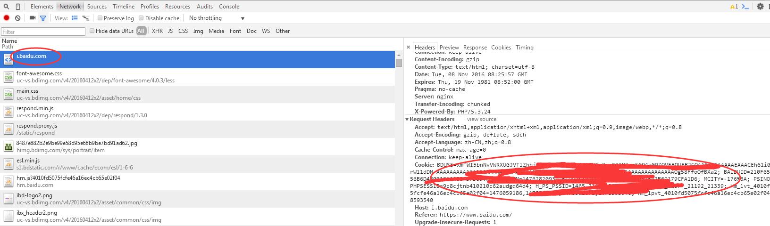Screen dimensions: 770x226
Task: Switch to large request rows view icon
Action: (75, 18)
